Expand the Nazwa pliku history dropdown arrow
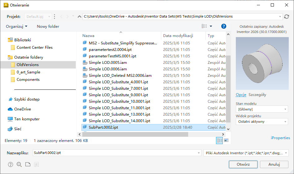The width and height of the screenshot is (294, 174). (x=199, y=153)
